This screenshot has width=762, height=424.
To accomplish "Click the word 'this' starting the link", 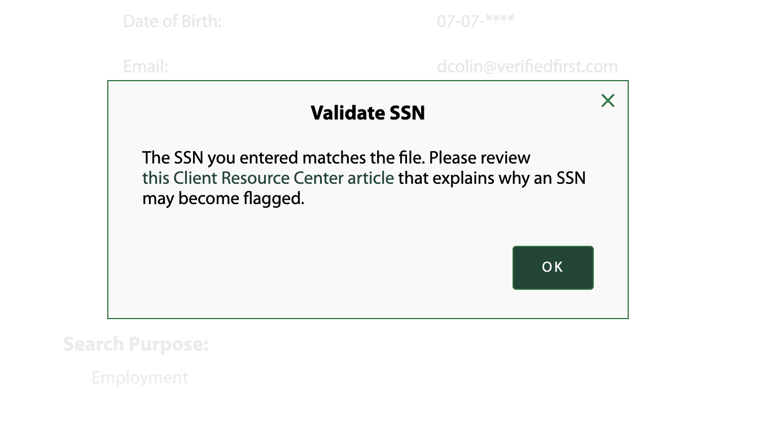I will click(x=156, y=178).
